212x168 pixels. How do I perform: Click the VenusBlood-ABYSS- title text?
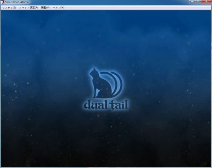[x=17, y=2]
